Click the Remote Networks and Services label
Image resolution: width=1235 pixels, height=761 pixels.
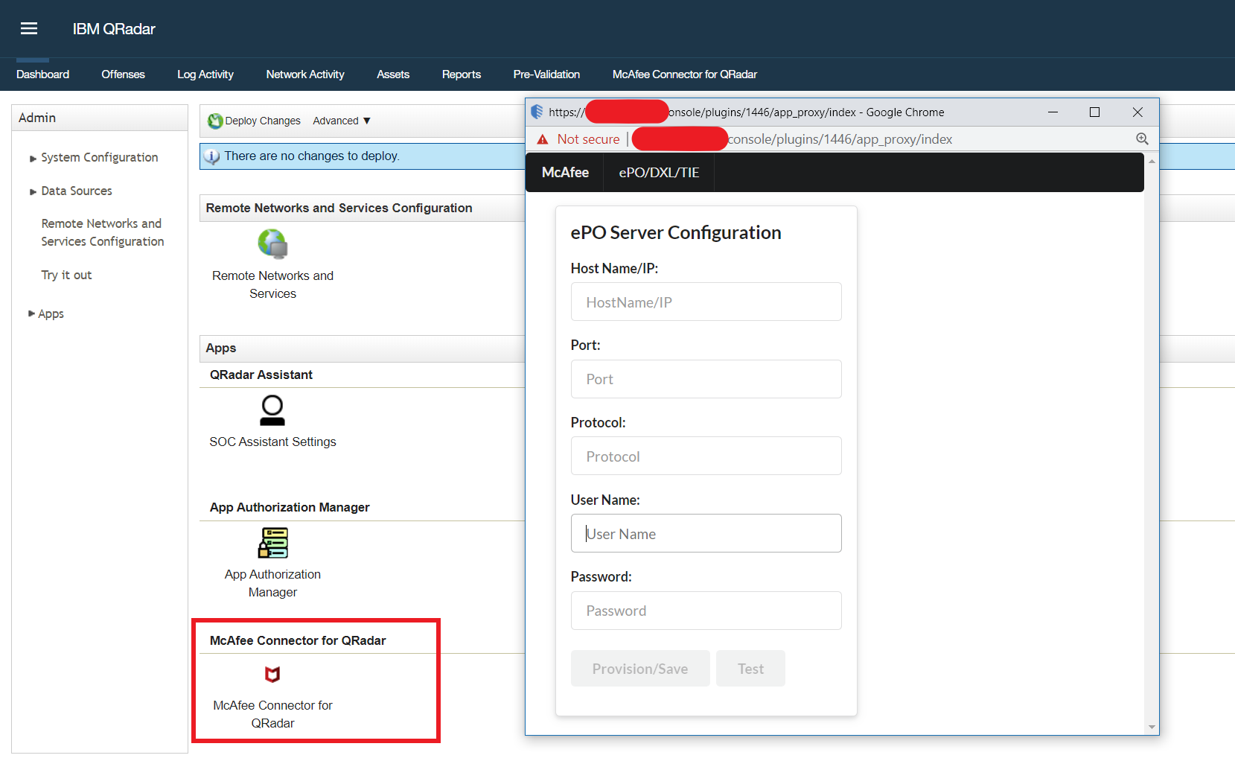point(272,284)
